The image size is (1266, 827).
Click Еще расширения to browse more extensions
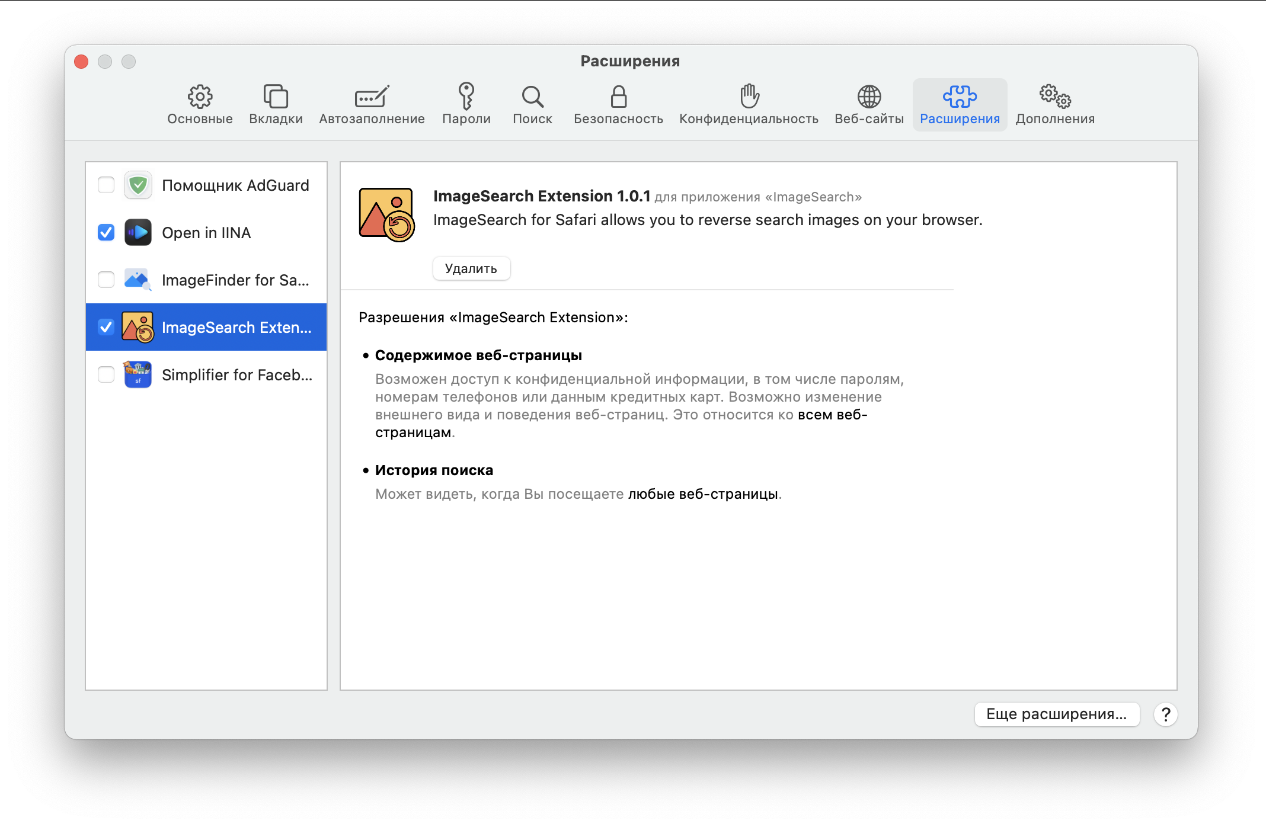[x=1061, y=713]
